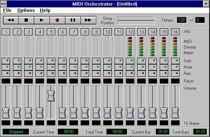Click the track 5 volume fader
The image size is (210, 137).
coord(51,96)
